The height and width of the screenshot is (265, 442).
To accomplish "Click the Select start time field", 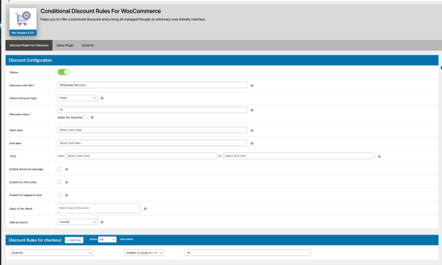I will coord(142,156).
